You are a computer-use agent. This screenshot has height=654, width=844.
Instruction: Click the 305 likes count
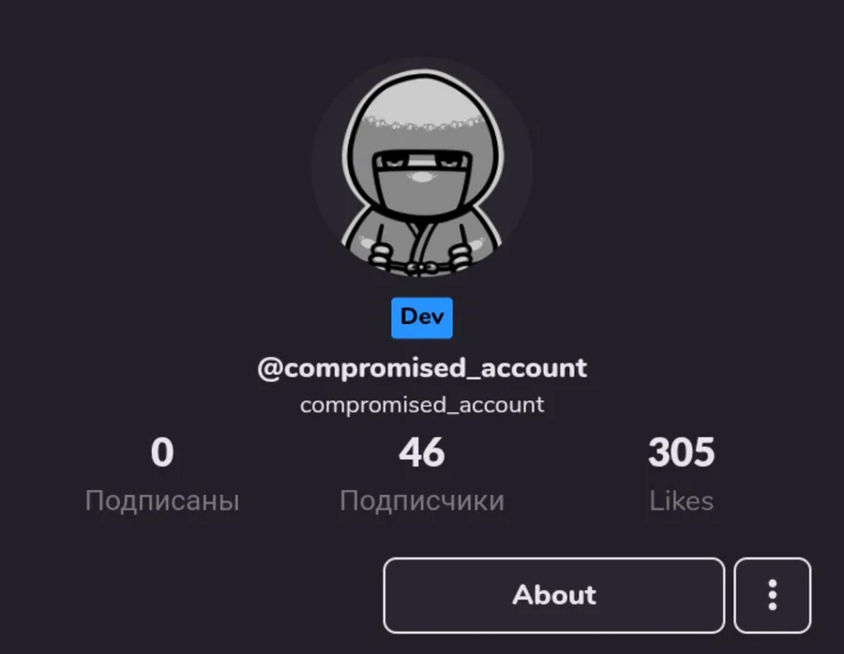682,453
